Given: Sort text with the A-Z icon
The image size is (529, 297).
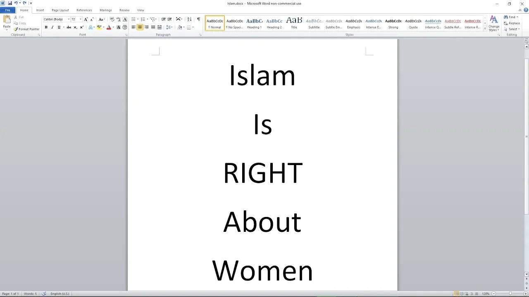Looking at the screenshot, I should click(x=189, y=19).
